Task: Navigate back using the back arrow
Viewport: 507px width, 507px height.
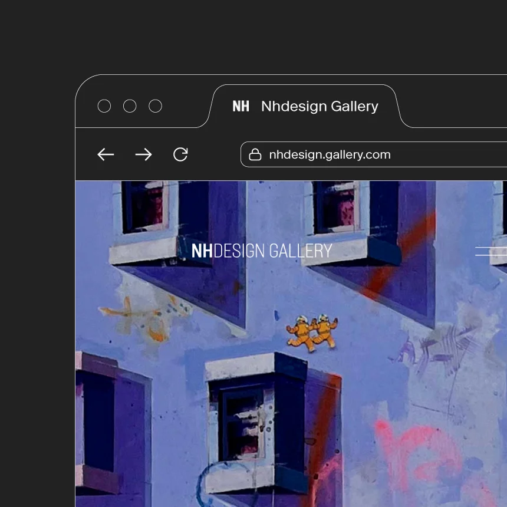Action: click(x=106, y=154)
